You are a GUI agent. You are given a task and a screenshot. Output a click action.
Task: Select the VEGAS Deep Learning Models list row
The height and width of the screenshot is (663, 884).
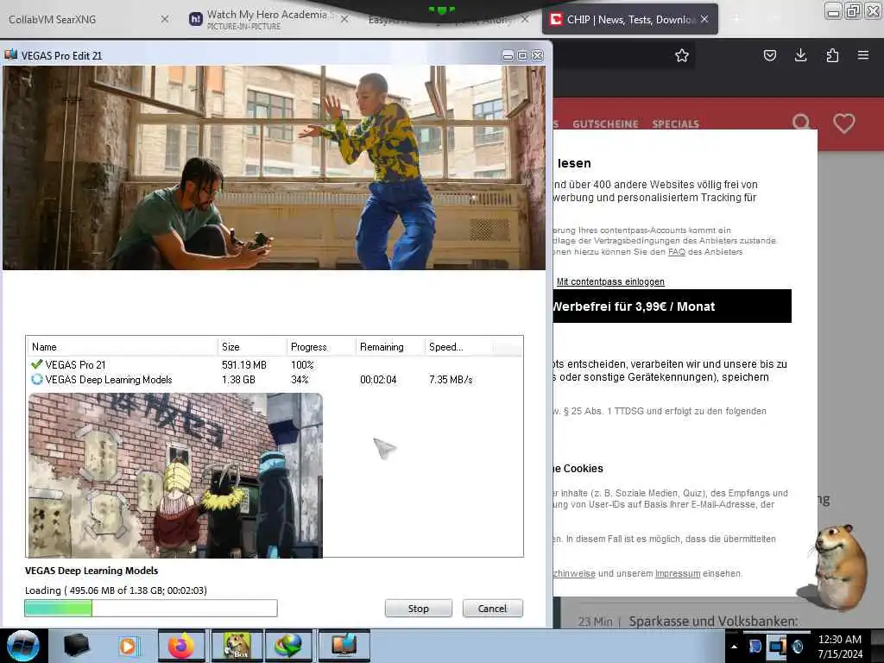(275, 380)
